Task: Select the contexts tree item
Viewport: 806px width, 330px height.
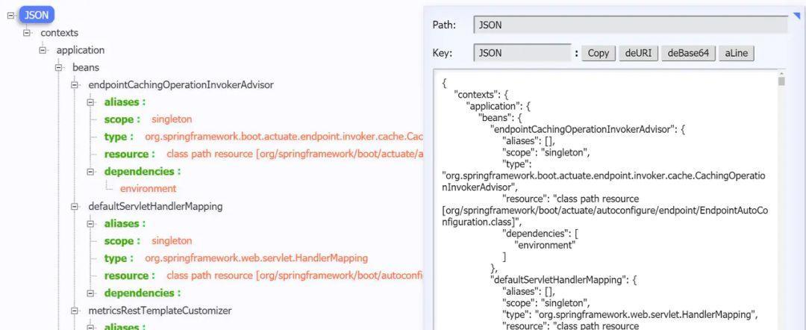Action: pos(60,33)
